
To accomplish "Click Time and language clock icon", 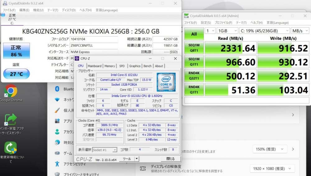I will coord(57,142).
